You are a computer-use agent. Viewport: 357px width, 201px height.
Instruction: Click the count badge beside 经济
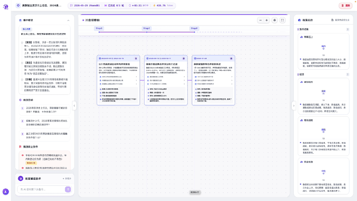pos(348,75)
